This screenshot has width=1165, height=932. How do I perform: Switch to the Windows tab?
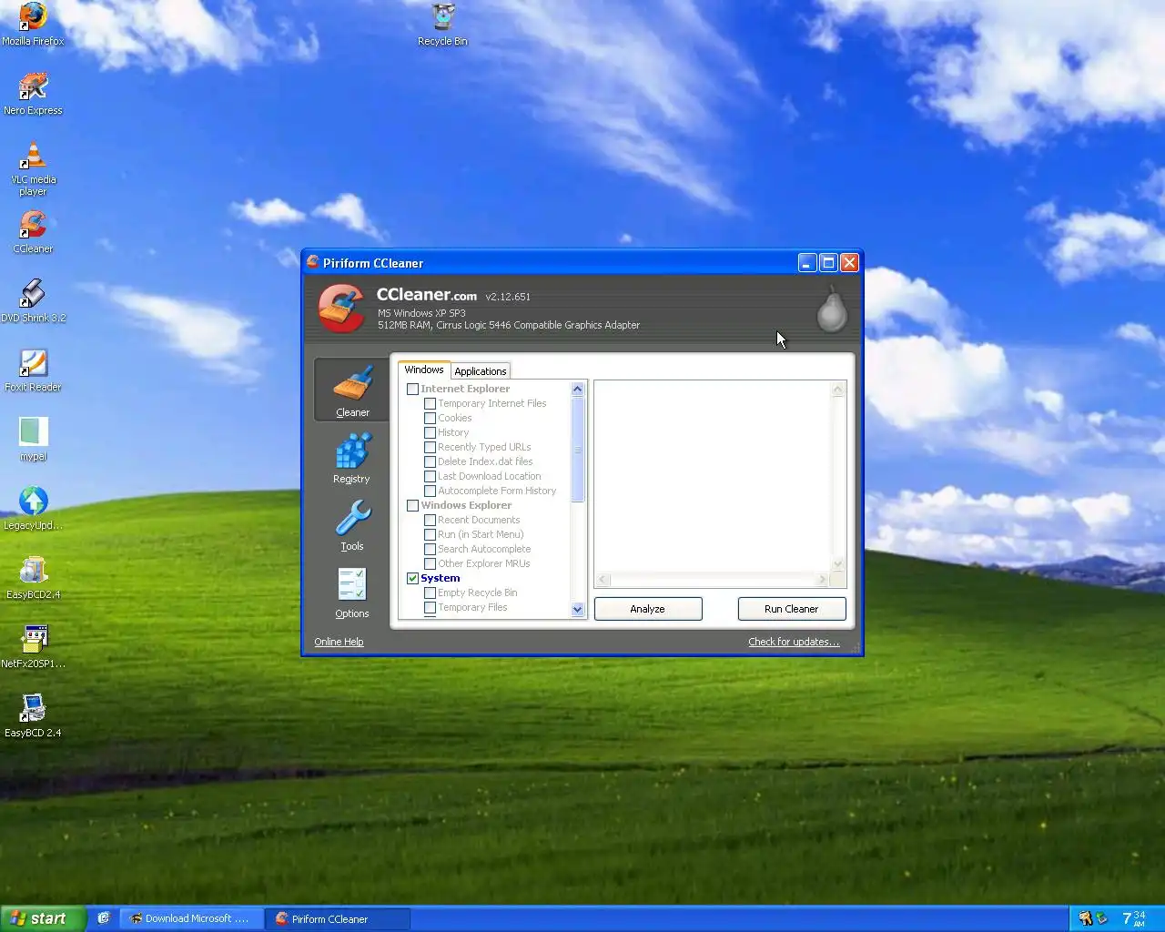(x=424, y=370)
